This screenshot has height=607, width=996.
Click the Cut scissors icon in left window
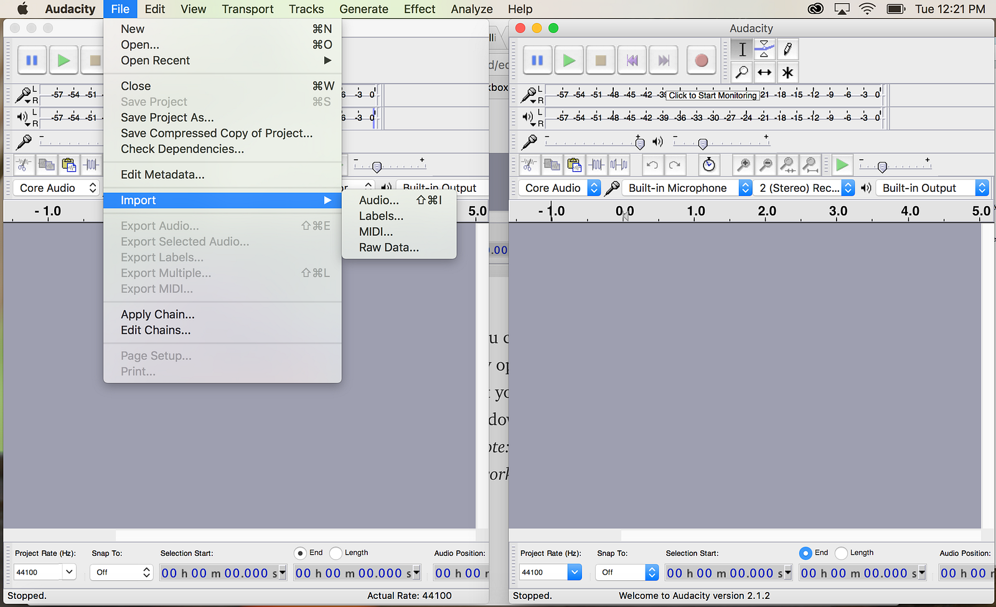coord(24,165)
